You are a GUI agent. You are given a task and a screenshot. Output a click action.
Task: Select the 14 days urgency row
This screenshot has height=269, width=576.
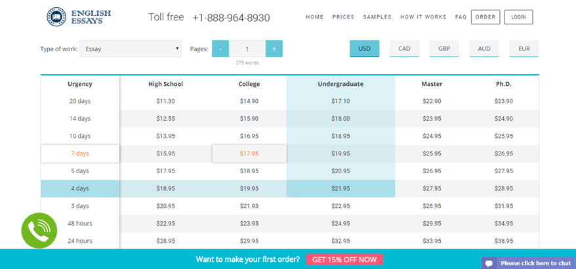[x=80, y=119]
